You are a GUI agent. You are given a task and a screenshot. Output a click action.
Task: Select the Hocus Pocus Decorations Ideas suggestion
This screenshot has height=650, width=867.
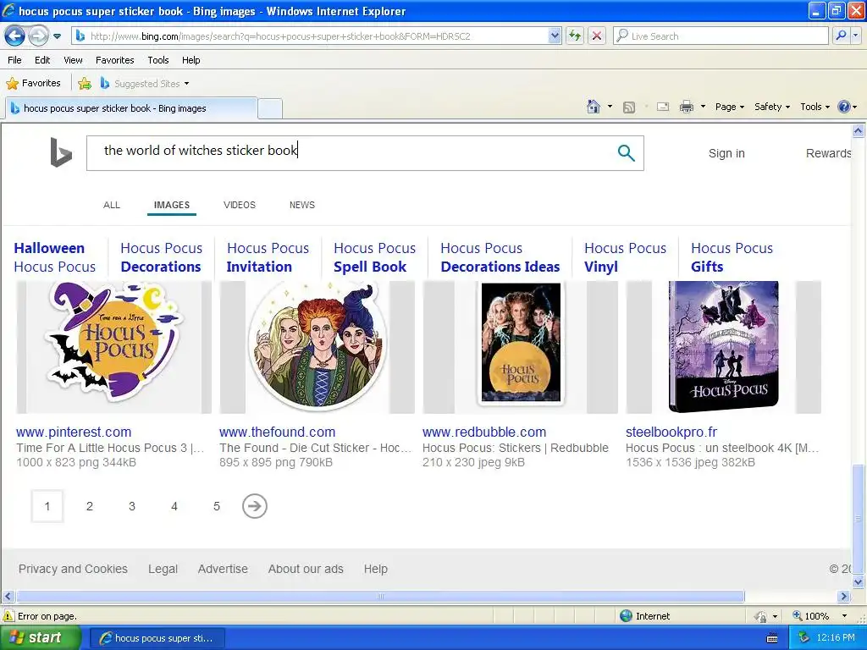click(500, 257)
